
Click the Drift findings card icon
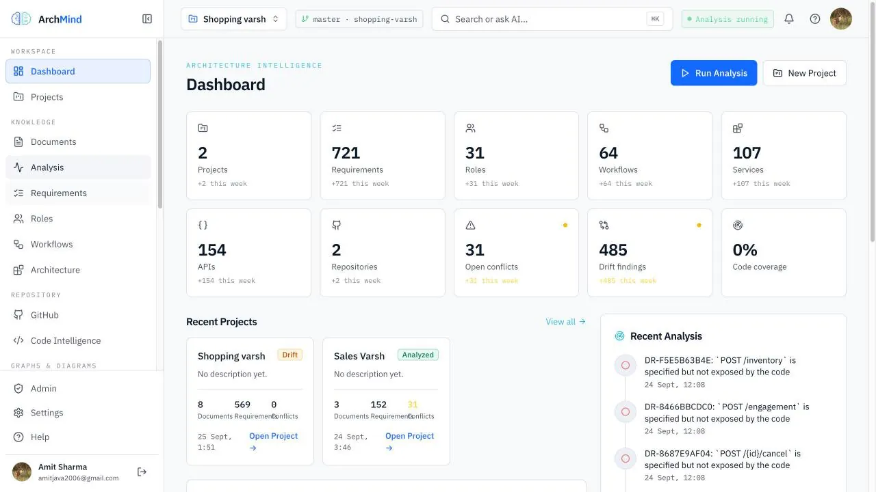[x=604, y=225]
